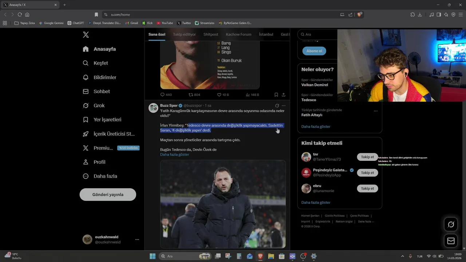Repost the lineup tweet showing 804
The height and width of the screenshot is (262, 466).
coord(194,95)
